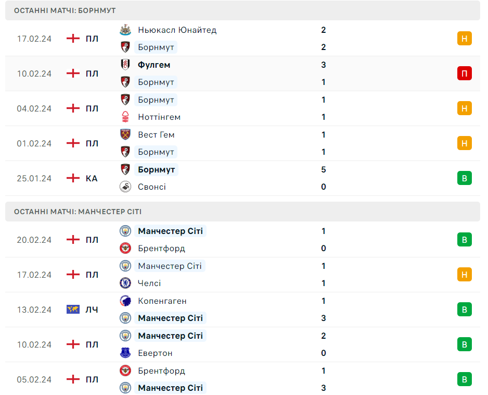Click the Copenhagen club crest icon
Viewport: 488px width, 395px height.
pos(125,301)
